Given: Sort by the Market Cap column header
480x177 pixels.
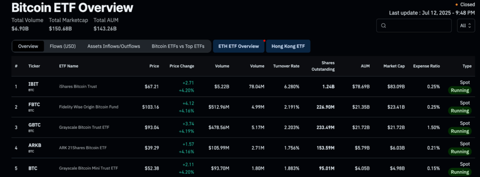Looking at the screenshot, I should [x=394, y=66].
